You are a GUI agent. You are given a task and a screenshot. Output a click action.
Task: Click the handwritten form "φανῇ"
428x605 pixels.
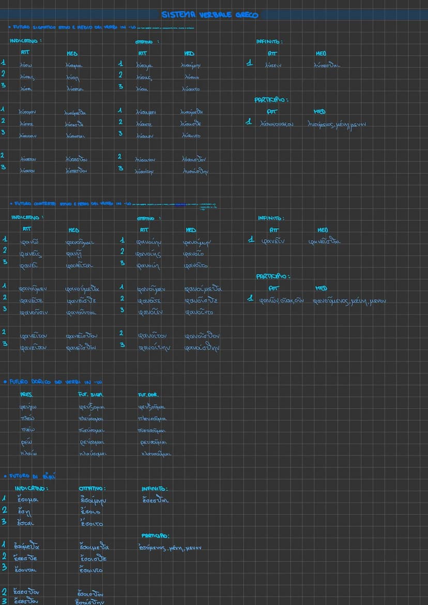click(74, 254)
